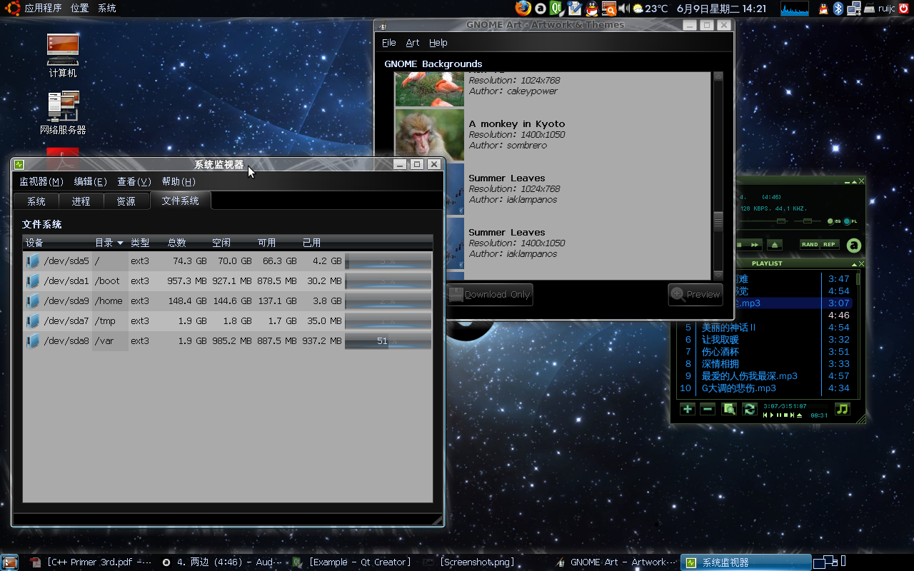Switch to Example - Qt Creator taskbar window
This screenshot has height=571, width=914.
pyautogui.click(x=352, y=562)
